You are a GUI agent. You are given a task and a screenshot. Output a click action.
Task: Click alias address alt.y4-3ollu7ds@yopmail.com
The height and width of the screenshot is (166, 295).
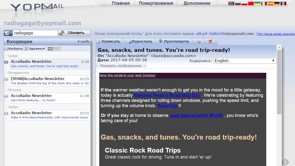click(225, 34)
